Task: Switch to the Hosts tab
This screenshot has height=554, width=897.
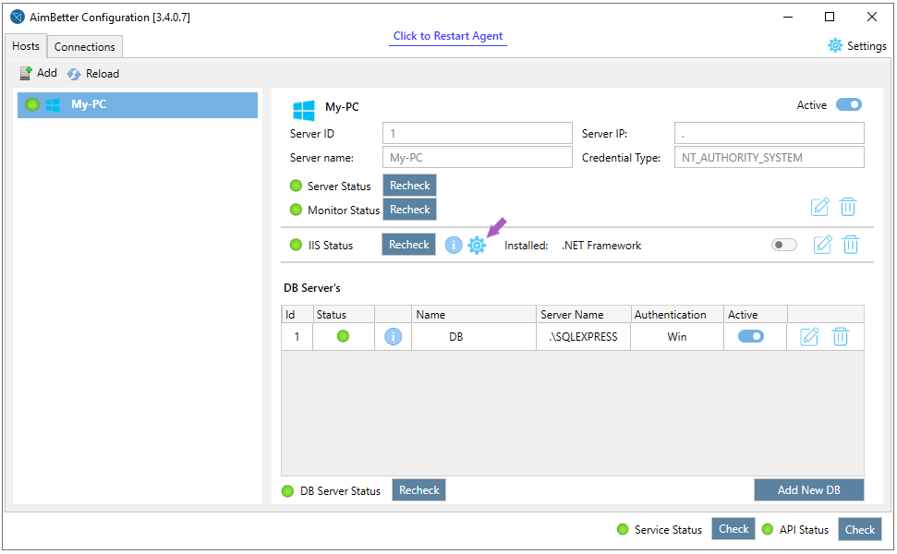Action: coord(26,46)
